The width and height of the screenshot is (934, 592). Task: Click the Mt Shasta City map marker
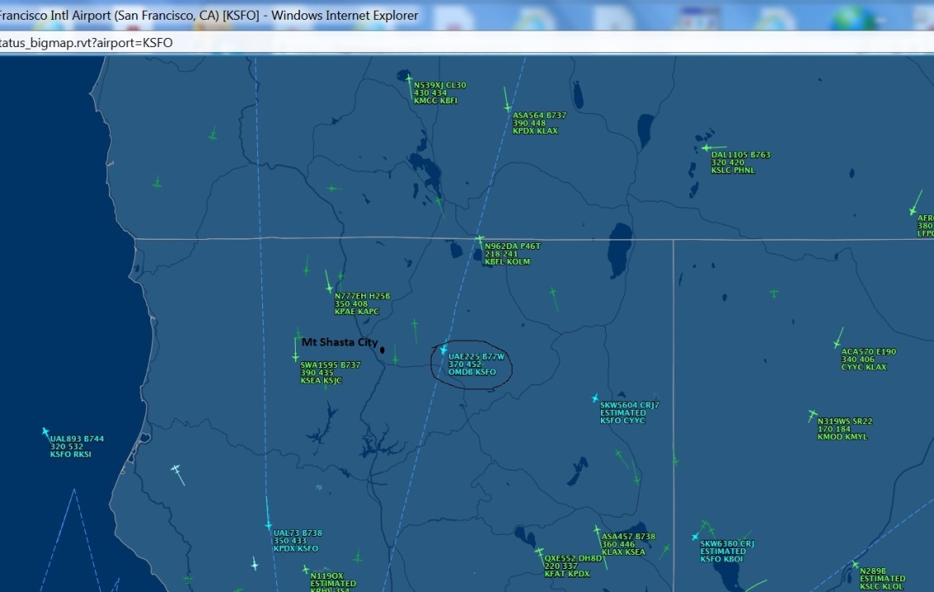pyautogui.click(x=382, y=350)
